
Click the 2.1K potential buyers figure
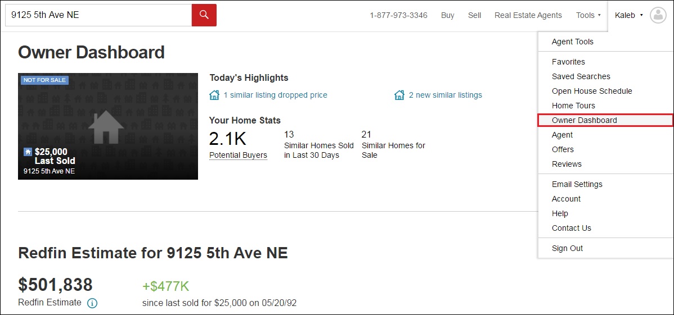tap(228, 139)
